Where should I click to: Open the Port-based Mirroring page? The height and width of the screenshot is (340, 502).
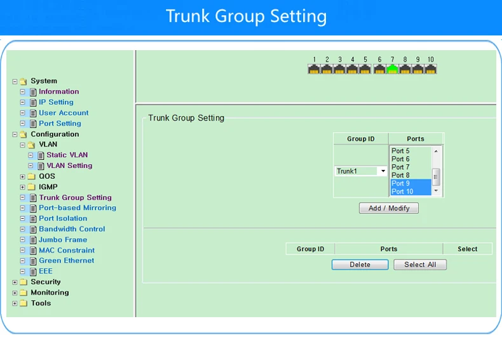coord(78,207)
